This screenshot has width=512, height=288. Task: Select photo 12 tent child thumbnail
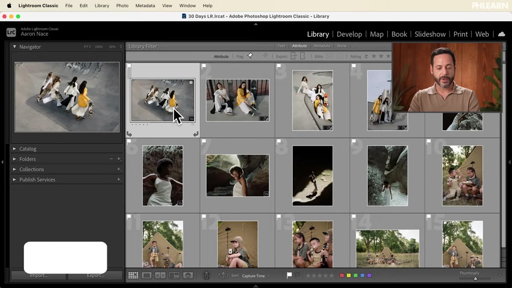[237, 244]
